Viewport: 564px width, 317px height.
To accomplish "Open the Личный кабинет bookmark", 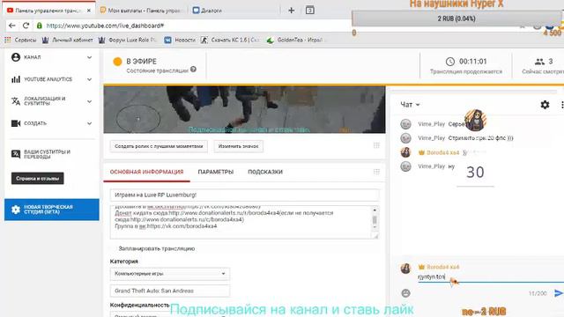I will point(67,40).
